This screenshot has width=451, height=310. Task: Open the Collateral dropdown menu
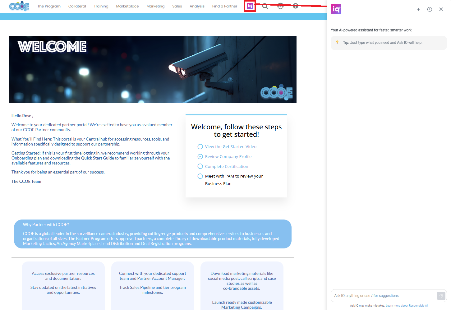77,6
